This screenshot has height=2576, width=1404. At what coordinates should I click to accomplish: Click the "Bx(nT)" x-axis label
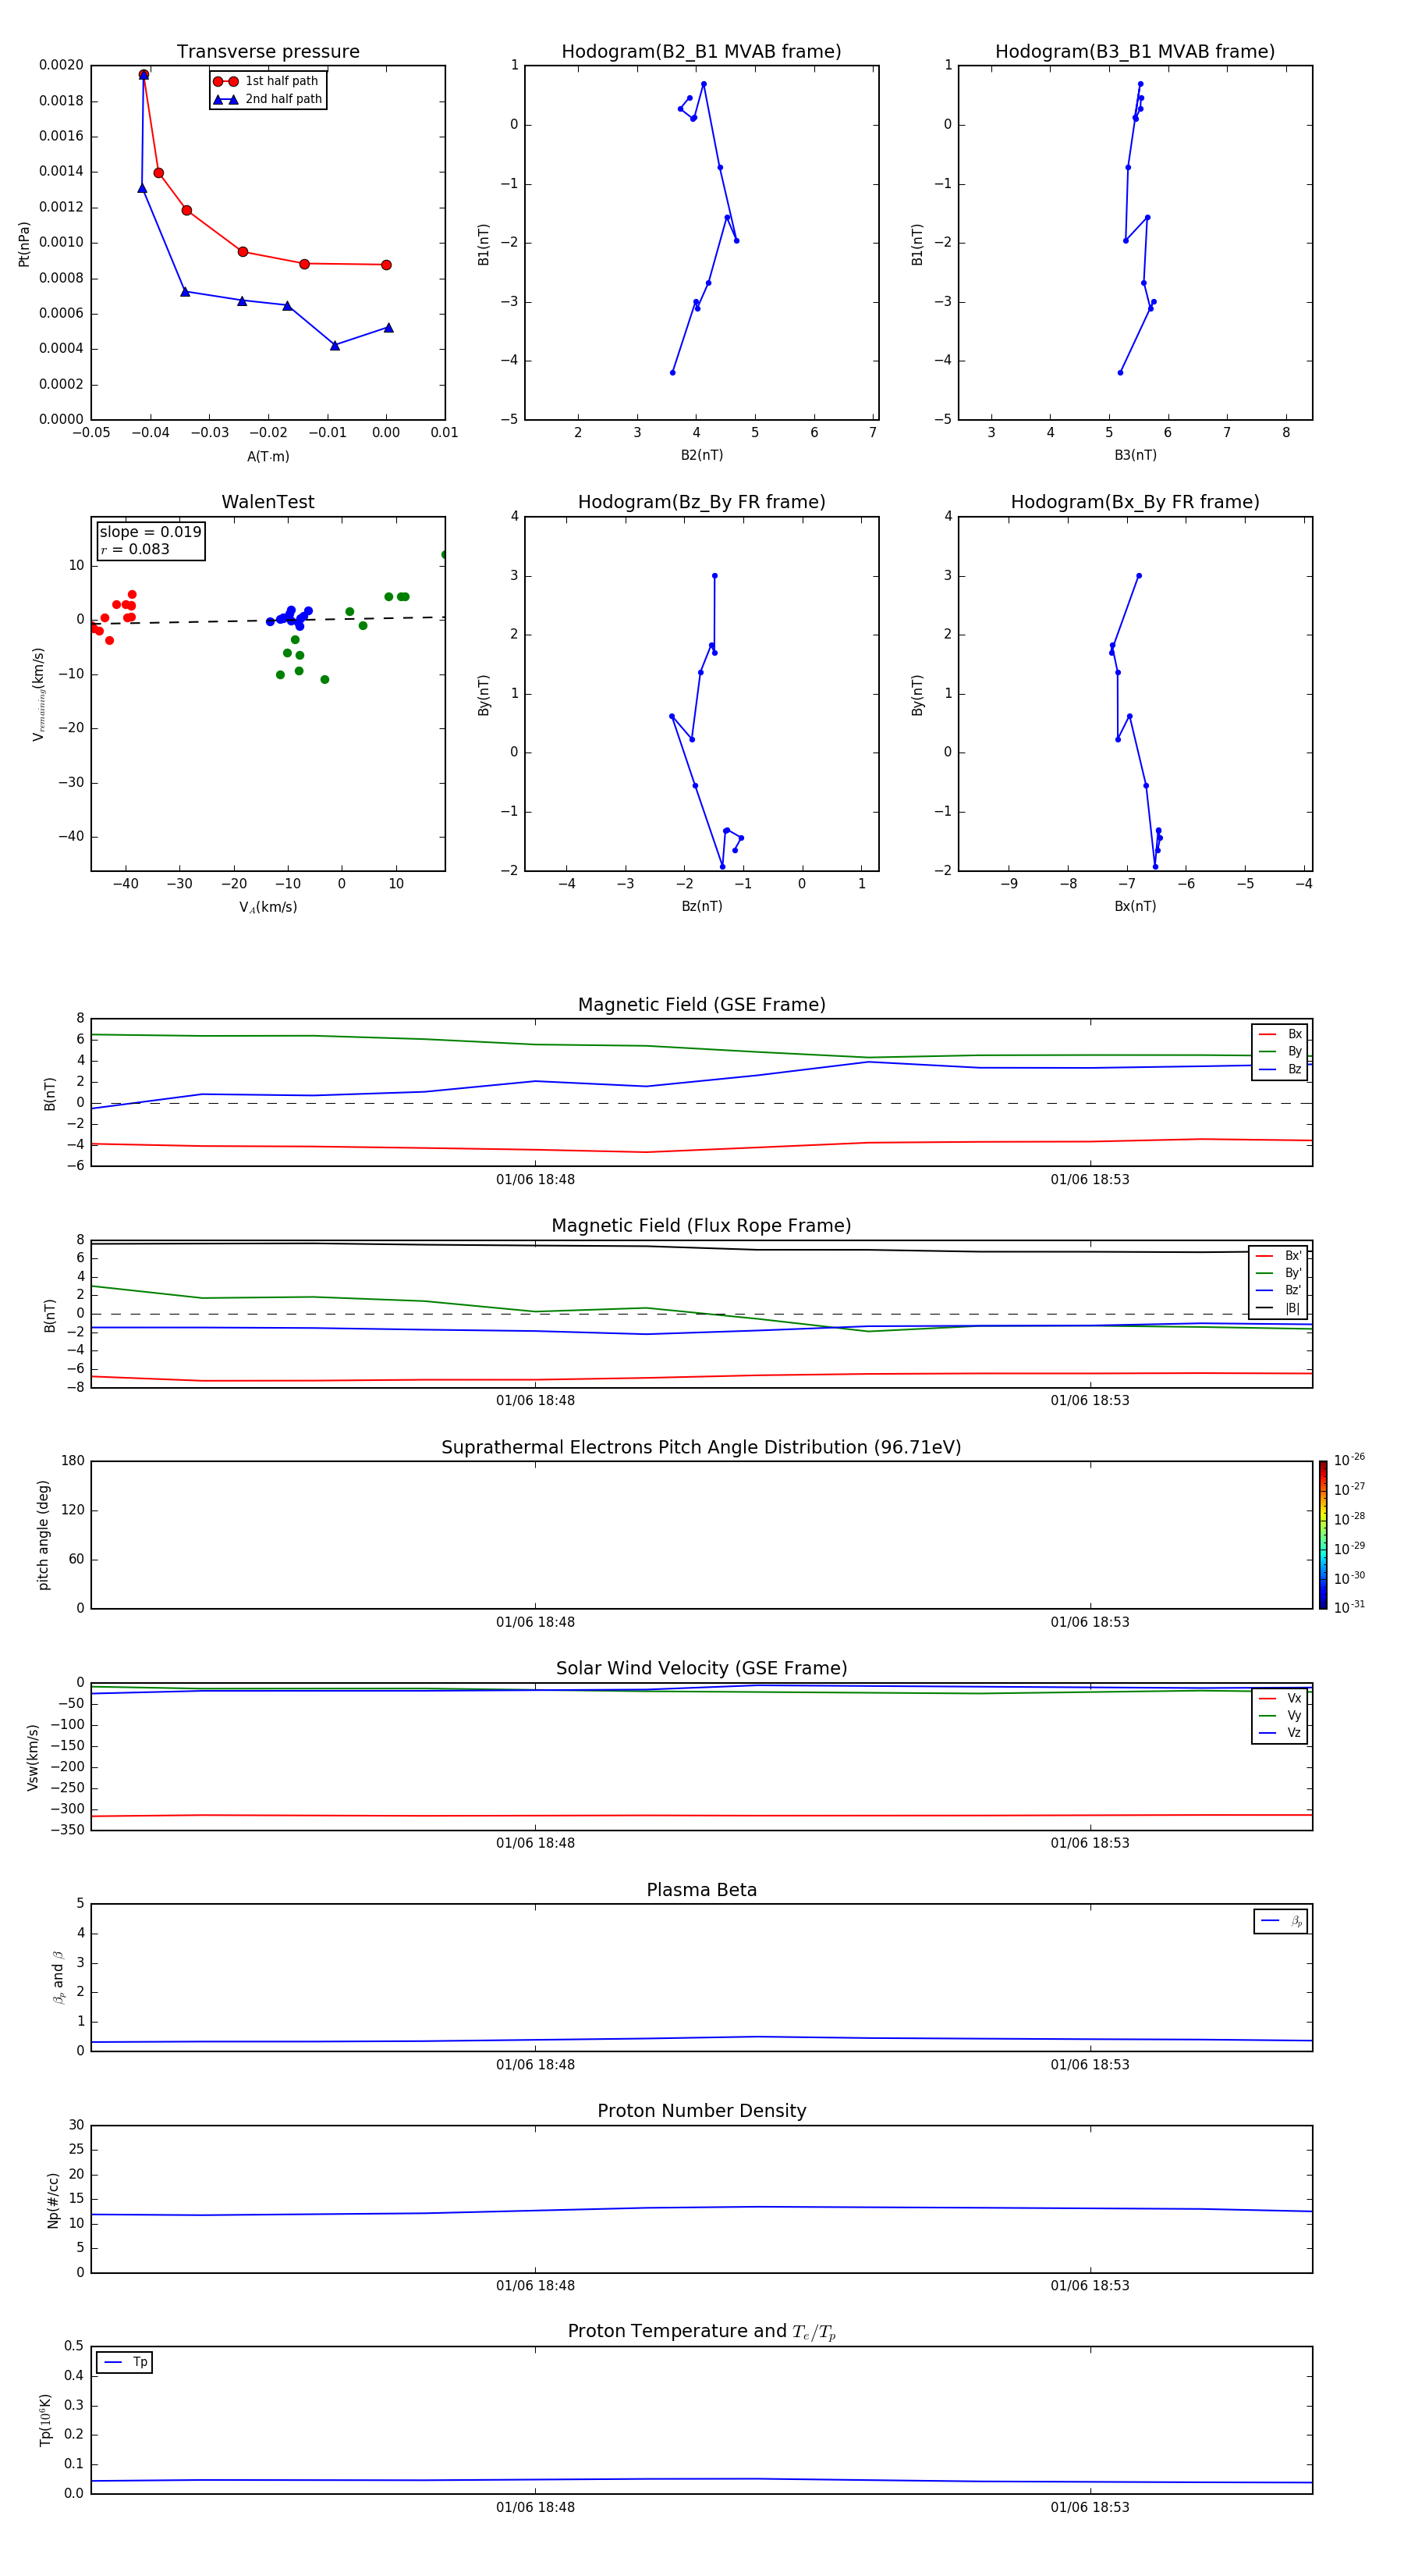tap(1135, 906)
